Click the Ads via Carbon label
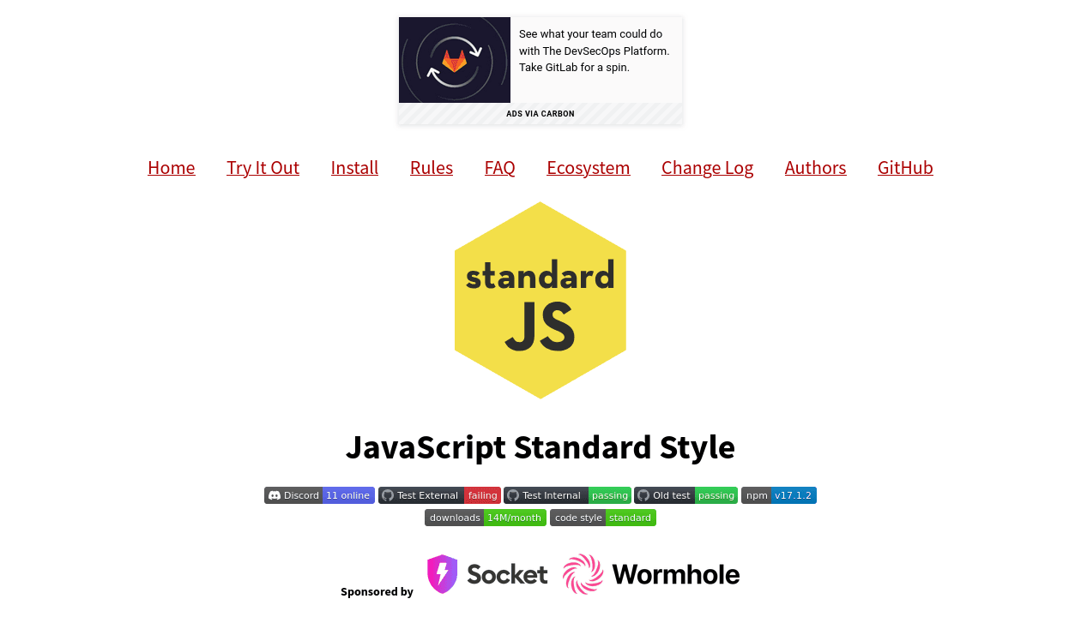The image size is (1081, 617). coord(540,114)
